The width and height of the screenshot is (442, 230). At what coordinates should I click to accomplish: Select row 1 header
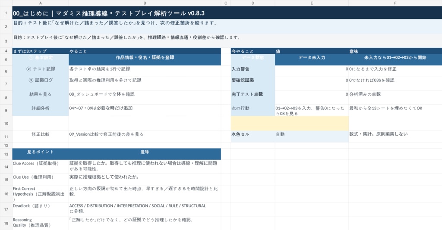(6, 13)
